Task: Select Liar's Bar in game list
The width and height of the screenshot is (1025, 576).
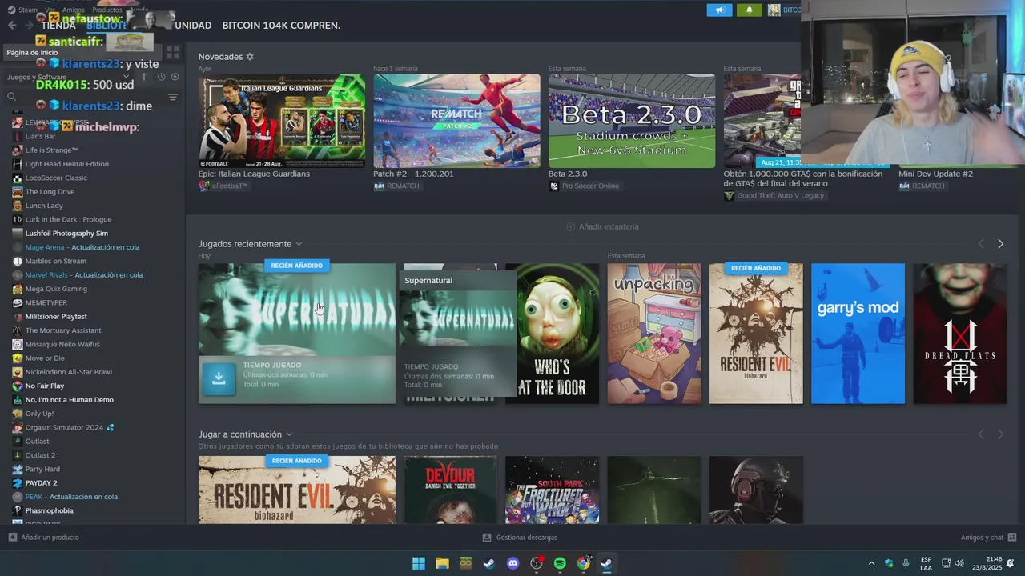Action: click(x=40, y=136)
